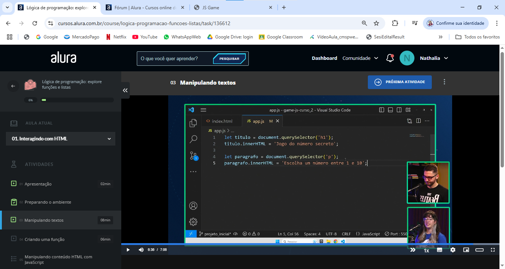The width and height of the screenshot is (505, 269).
Task: Open the 'Google Drive: login' bookmark
Action: (x=230, y=37)
